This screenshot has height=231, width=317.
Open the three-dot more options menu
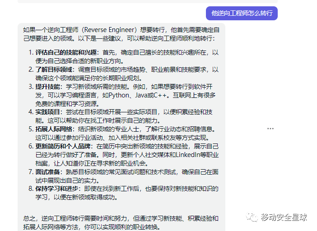click(270, 129)
